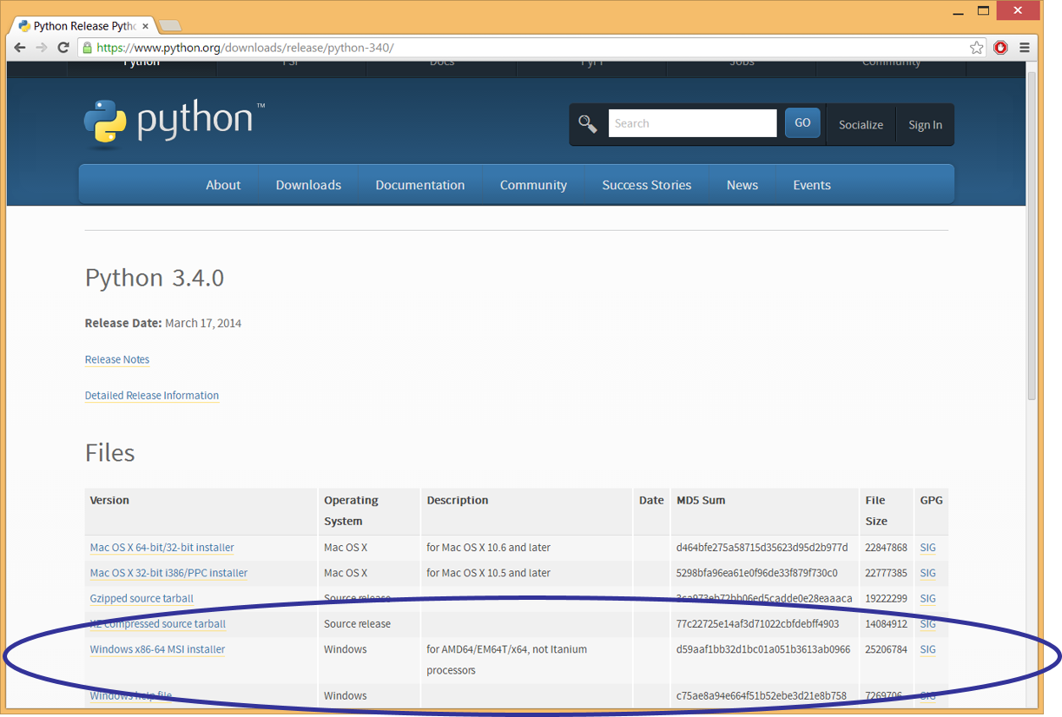This screenshot has height=717, width=1062.
Task: Download Mac OS X 32-bit i386/PPC installer
Action: click(168, 573)
